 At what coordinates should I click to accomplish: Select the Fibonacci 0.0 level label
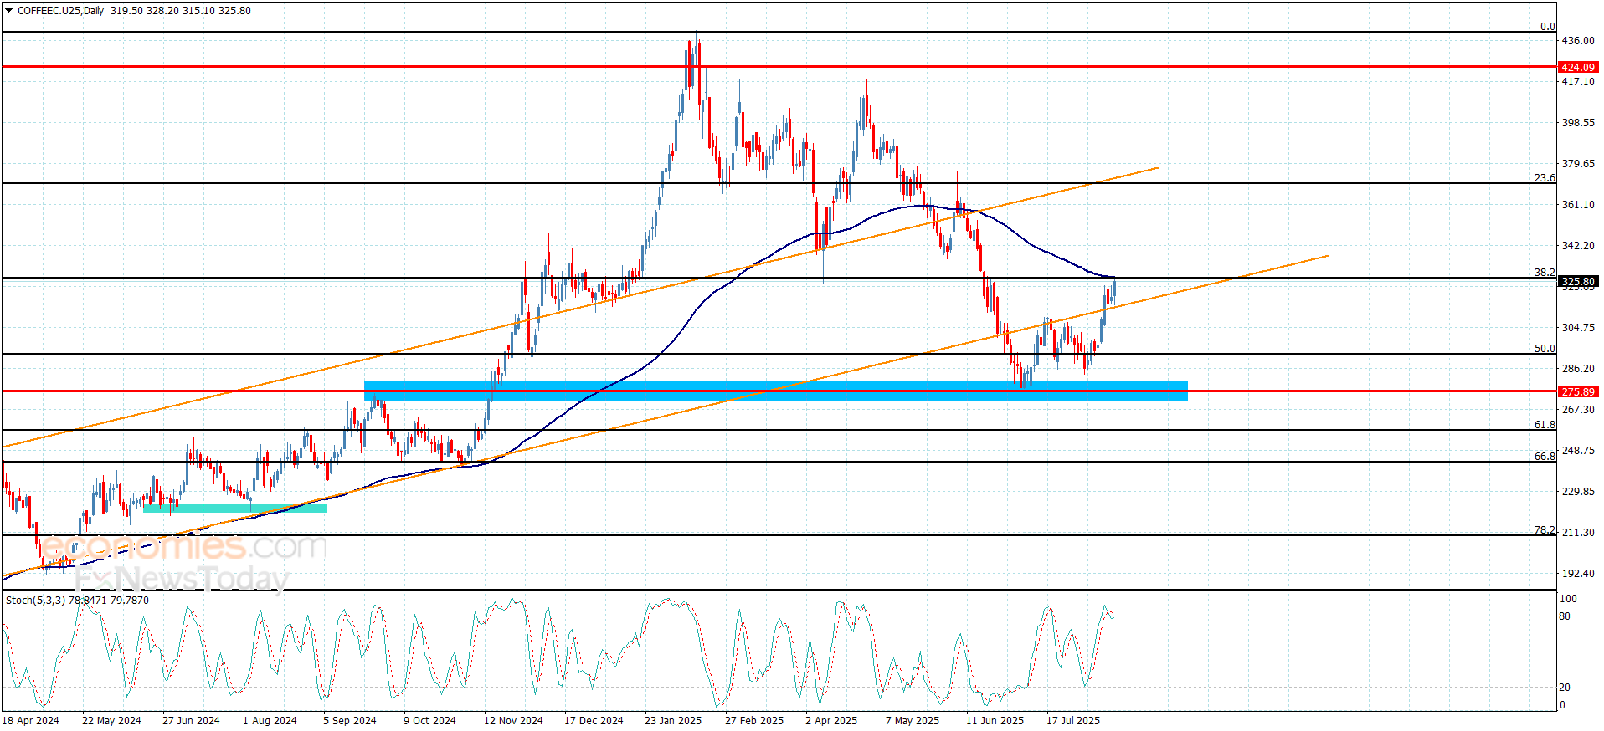pos(1547,27)
